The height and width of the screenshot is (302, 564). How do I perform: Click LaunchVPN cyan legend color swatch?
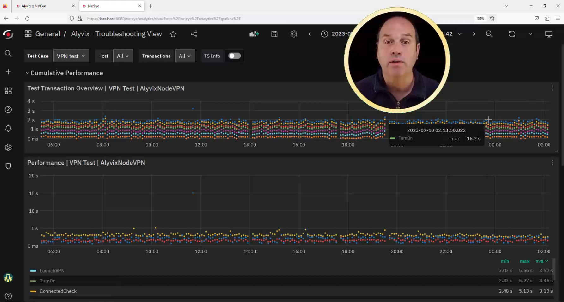(33, 271)
